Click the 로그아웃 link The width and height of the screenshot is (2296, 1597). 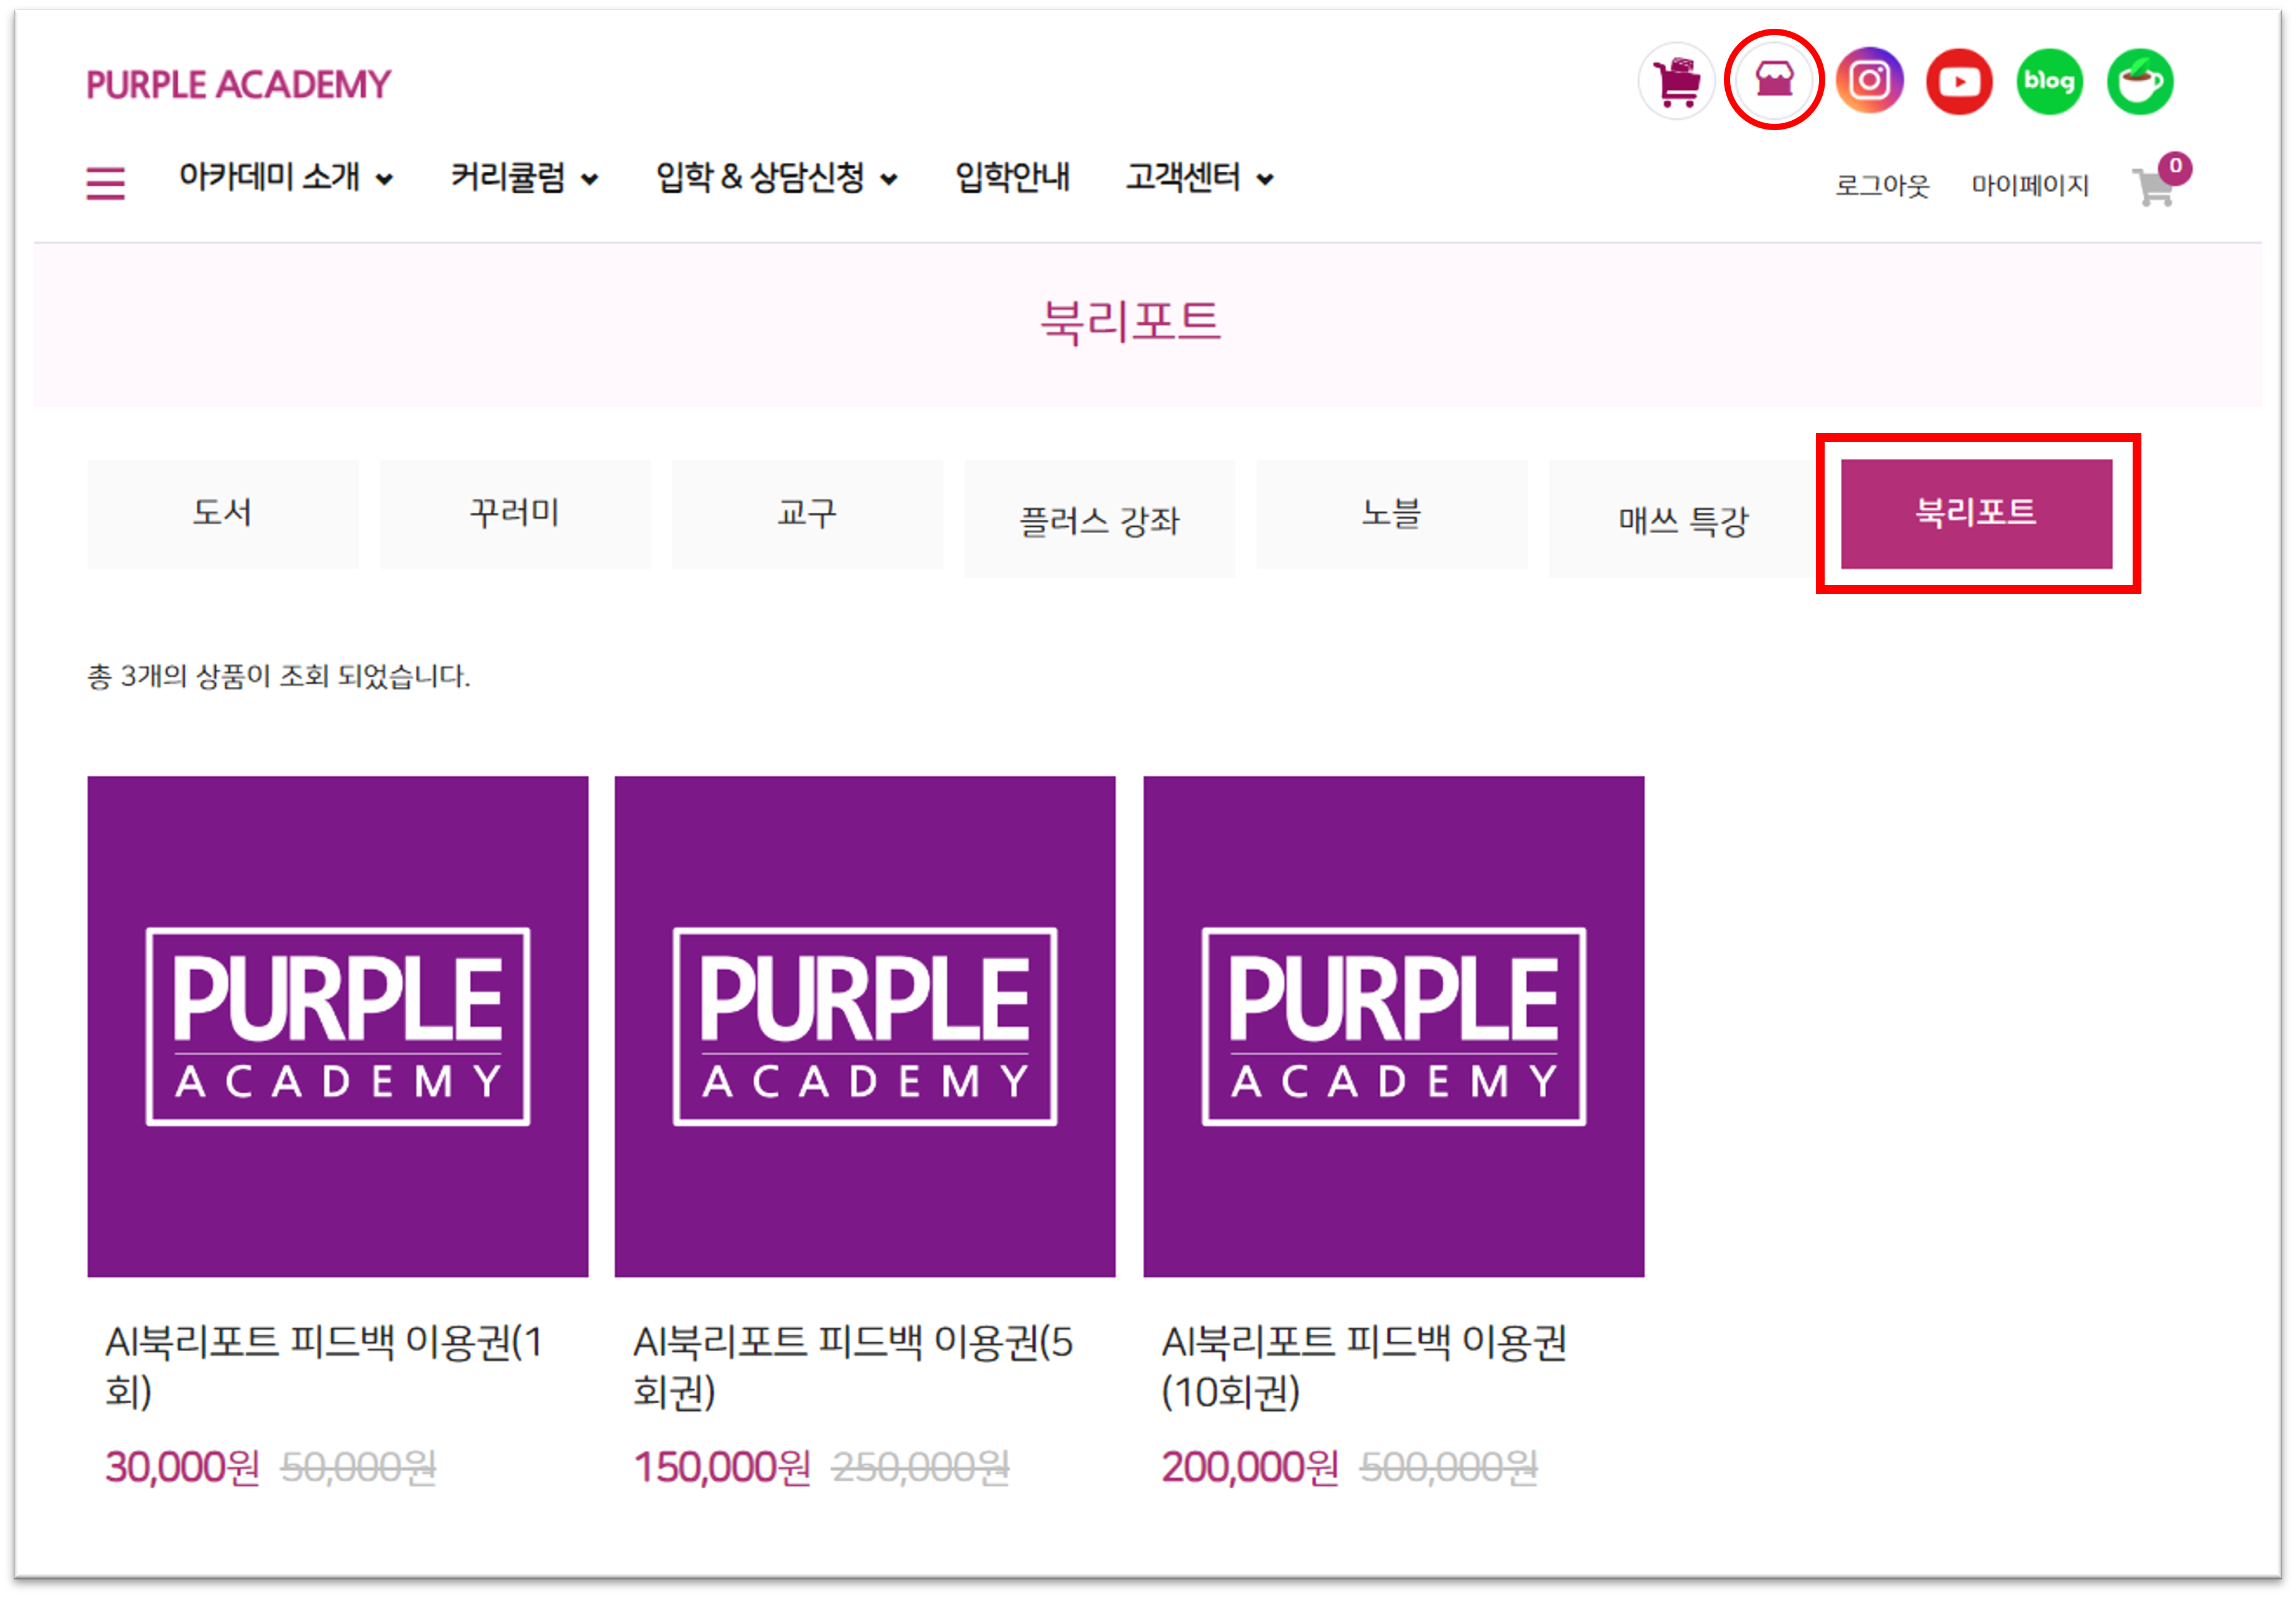(x=1881, y=186)
